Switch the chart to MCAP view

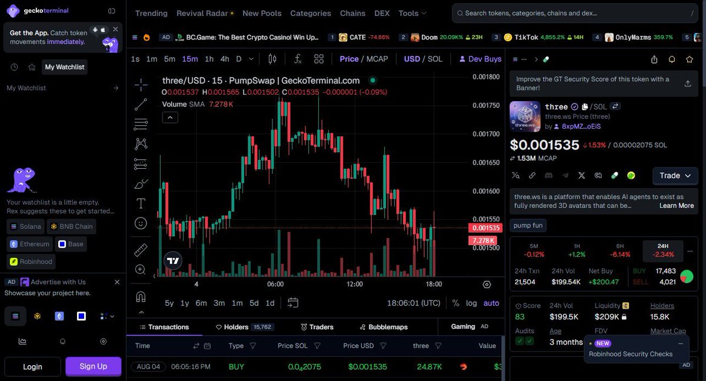tap(378, 59)
